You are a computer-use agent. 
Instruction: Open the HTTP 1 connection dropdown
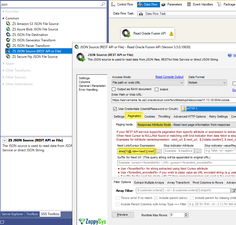click(209, 109)
